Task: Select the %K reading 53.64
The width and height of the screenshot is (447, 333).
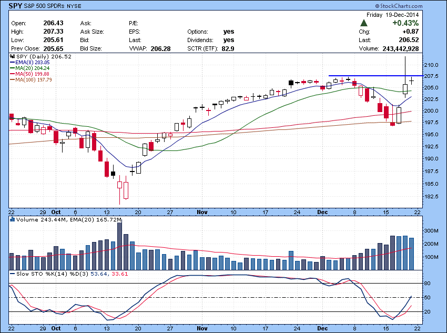Action: [x=98, y=274]
